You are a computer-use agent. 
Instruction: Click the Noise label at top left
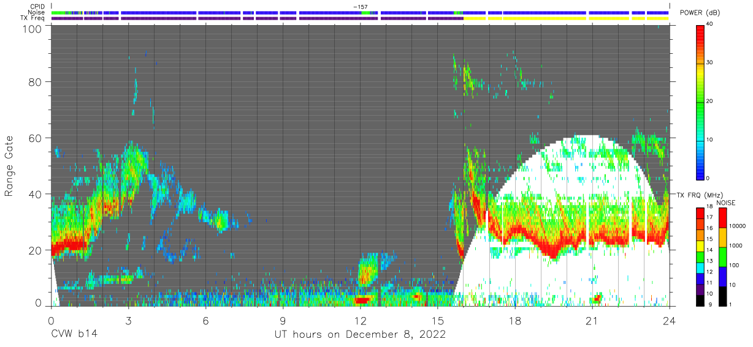[37, 12]
